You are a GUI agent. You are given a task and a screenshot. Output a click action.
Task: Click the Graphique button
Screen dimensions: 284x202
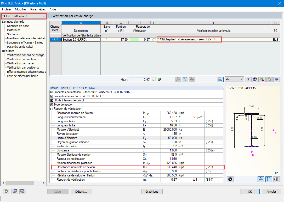152,192
